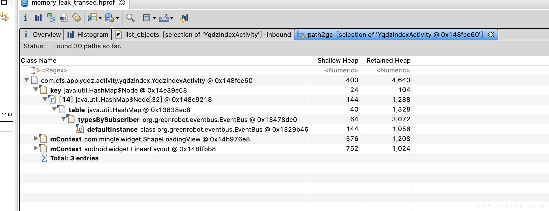Open the Thread overview gear icon

pyautogui.click(x=76, y=18)
